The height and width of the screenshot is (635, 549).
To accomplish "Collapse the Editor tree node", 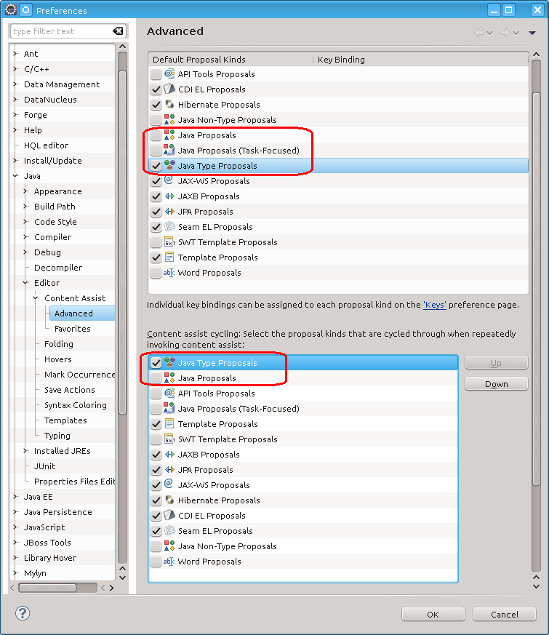I will (x=25, y=283).
